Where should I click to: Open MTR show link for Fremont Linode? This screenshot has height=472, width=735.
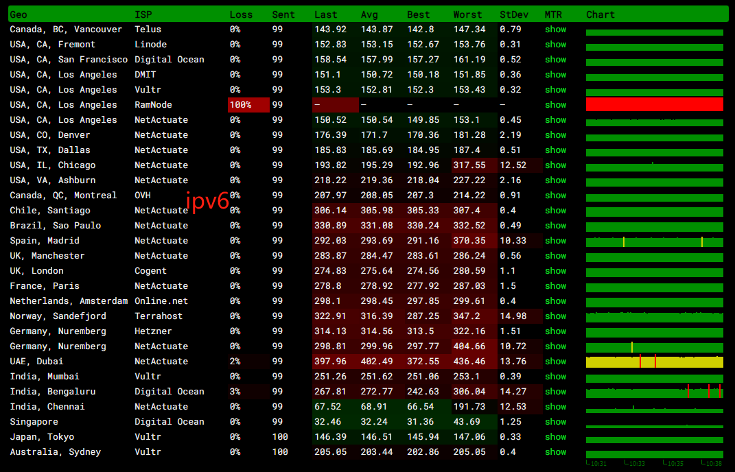555,44
